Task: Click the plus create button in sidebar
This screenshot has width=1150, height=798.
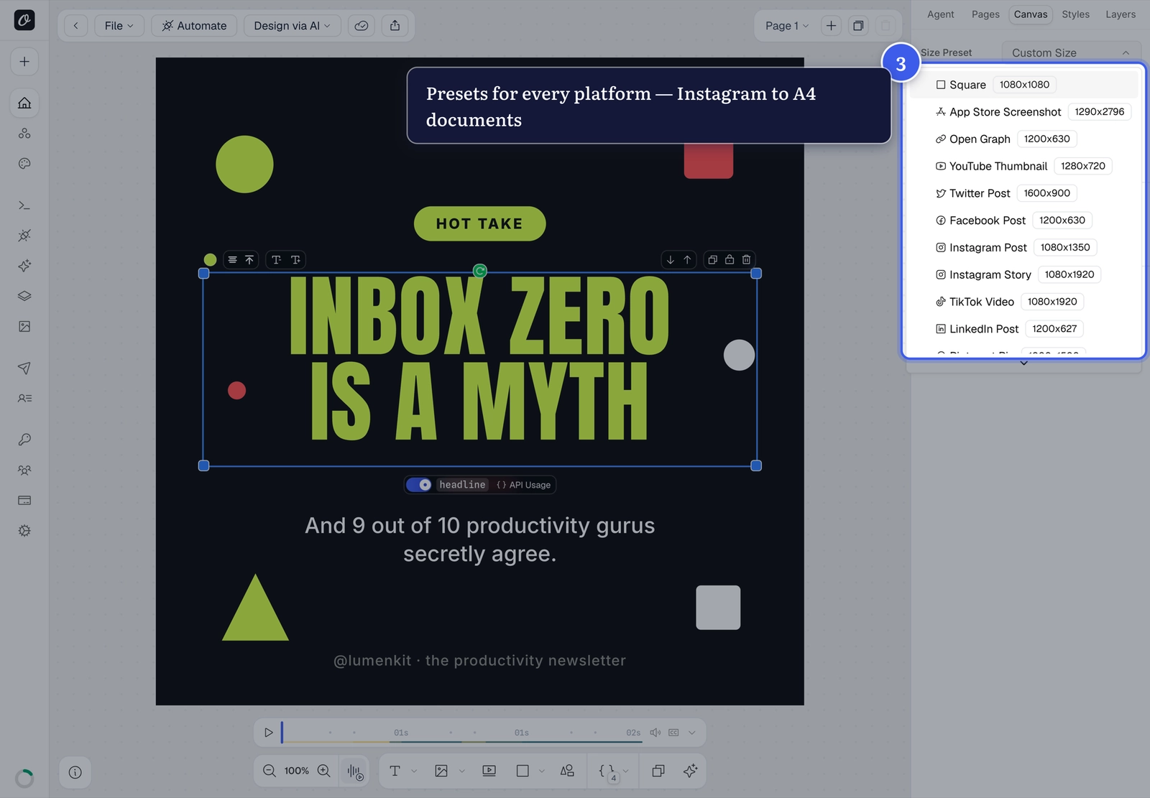Action: 24,62
